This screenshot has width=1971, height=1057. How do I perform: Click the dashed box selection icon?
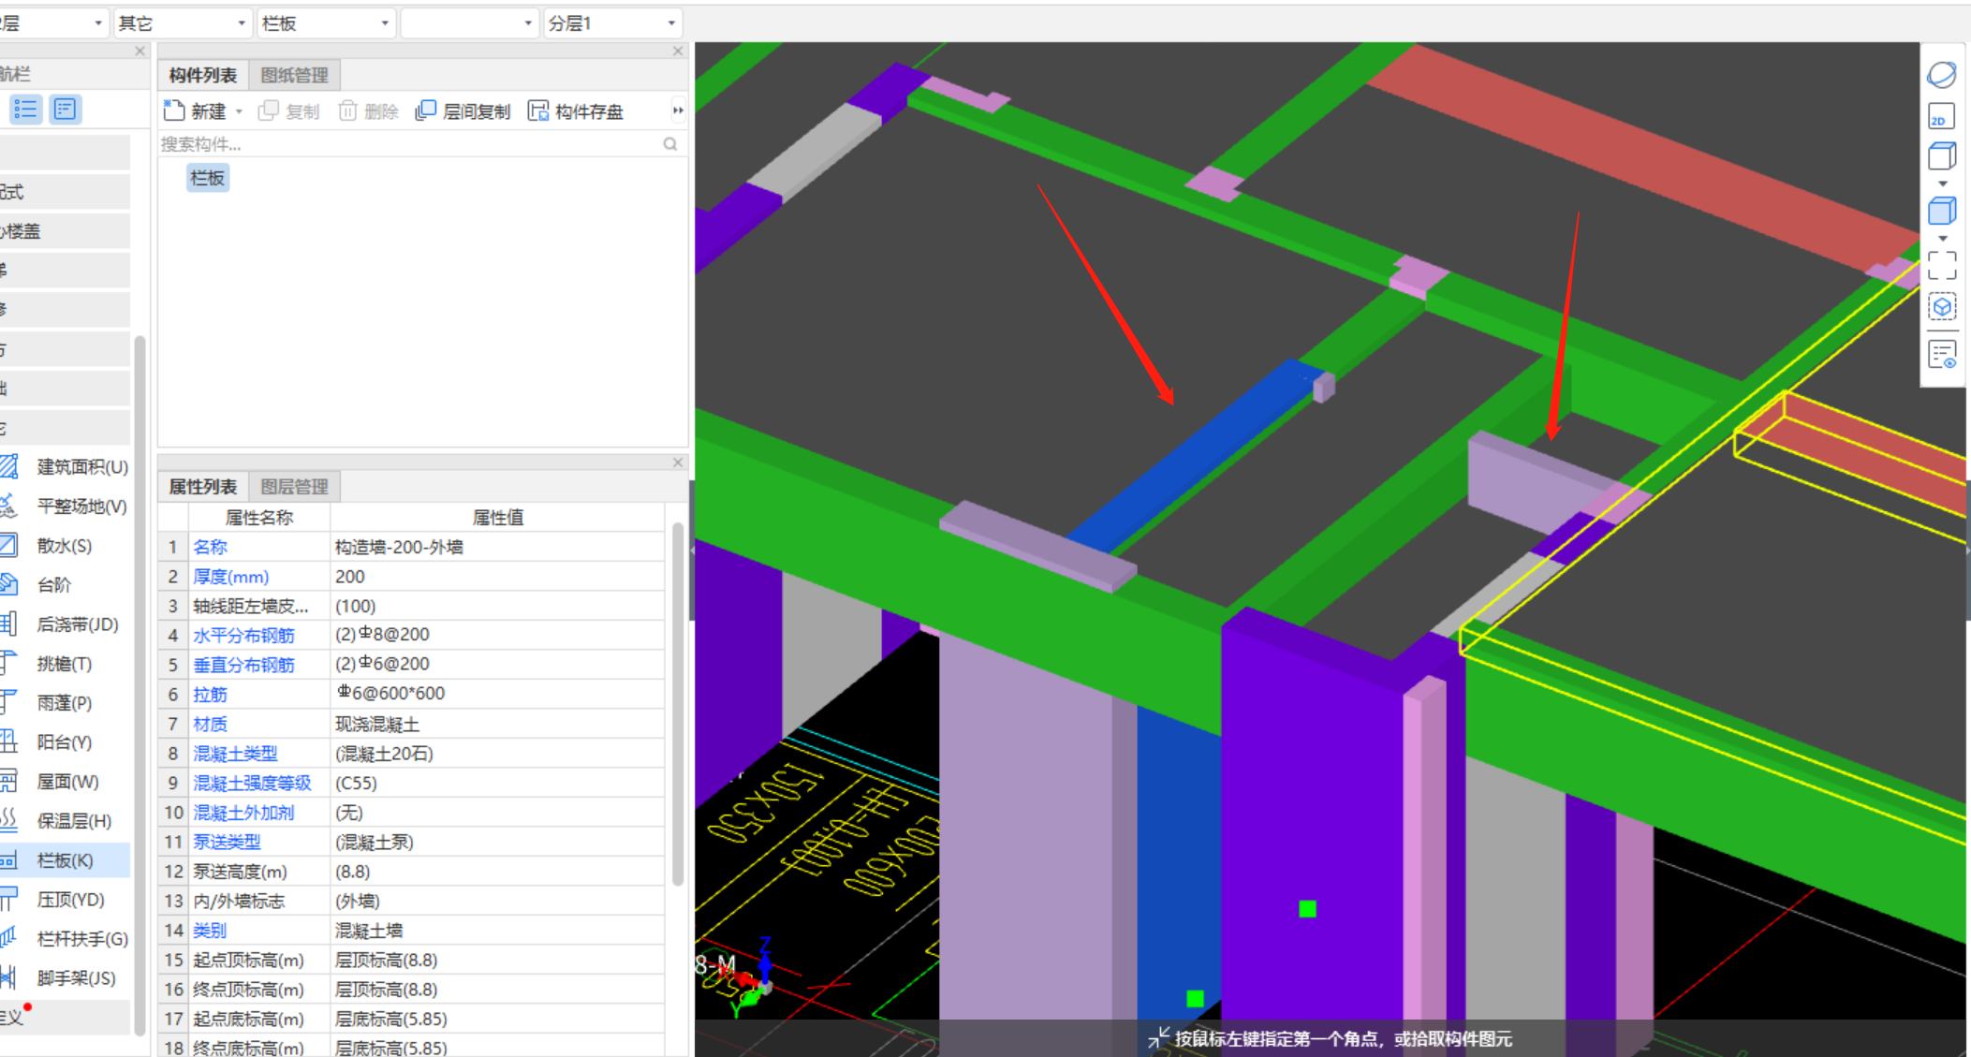coord(1942,306)
